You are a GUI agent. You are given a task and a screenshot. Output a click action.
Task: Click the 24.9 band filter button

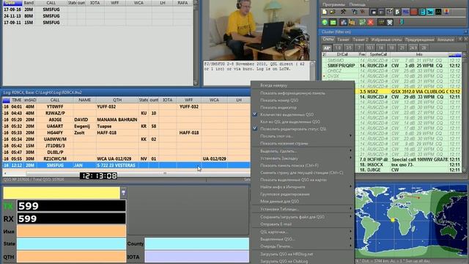[413, 48]
